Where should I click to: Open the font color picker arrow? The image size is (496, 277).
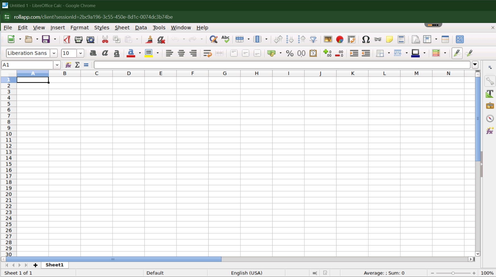[x=139, y=53]
